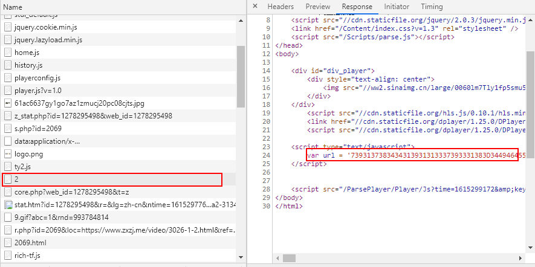Click image icon of stat.htm request
535x267 pixels.
(x=8, y=205)
